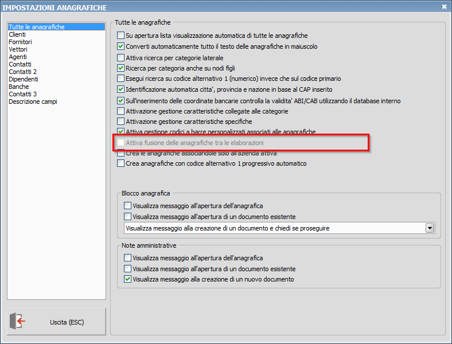This screenshot has height=344, width=452.
Task: Enable 'codice alternativo 1 progressivo automatico'
Action: (x=121, y=163)
